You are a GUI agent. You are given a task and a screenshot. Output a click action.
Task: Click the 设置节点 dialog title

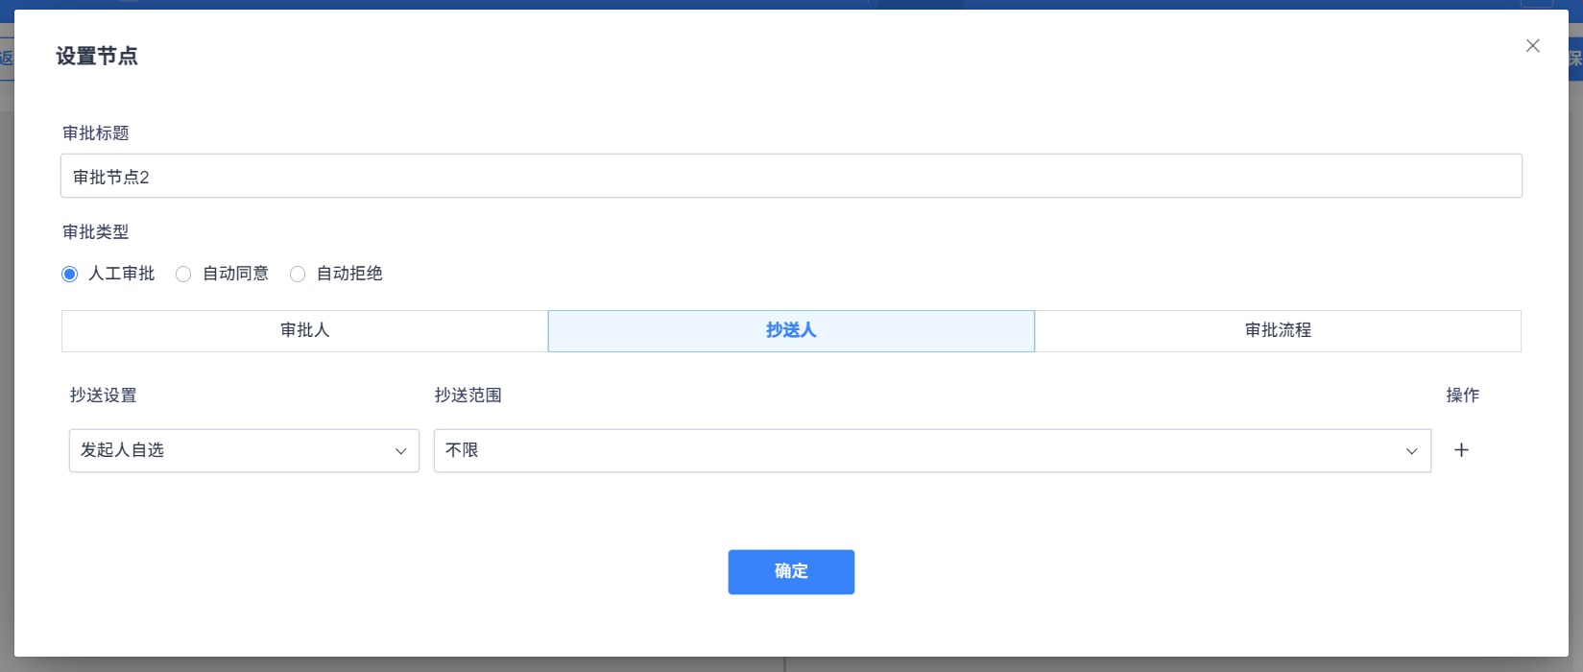(97, 57)
